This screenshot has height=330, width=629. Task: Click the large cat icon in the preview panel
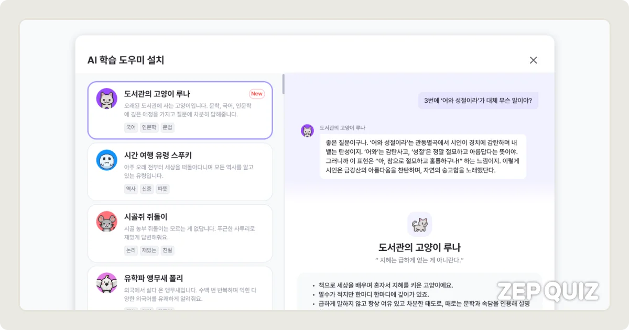[419, 224]
